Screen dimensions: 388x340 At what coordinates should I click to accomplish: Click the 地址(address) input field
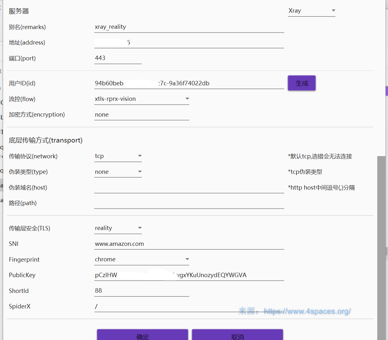tap(189, 42)
